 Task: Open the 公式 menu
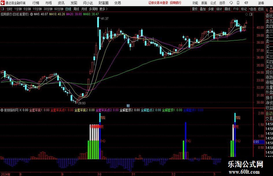(x=213, y=3)
